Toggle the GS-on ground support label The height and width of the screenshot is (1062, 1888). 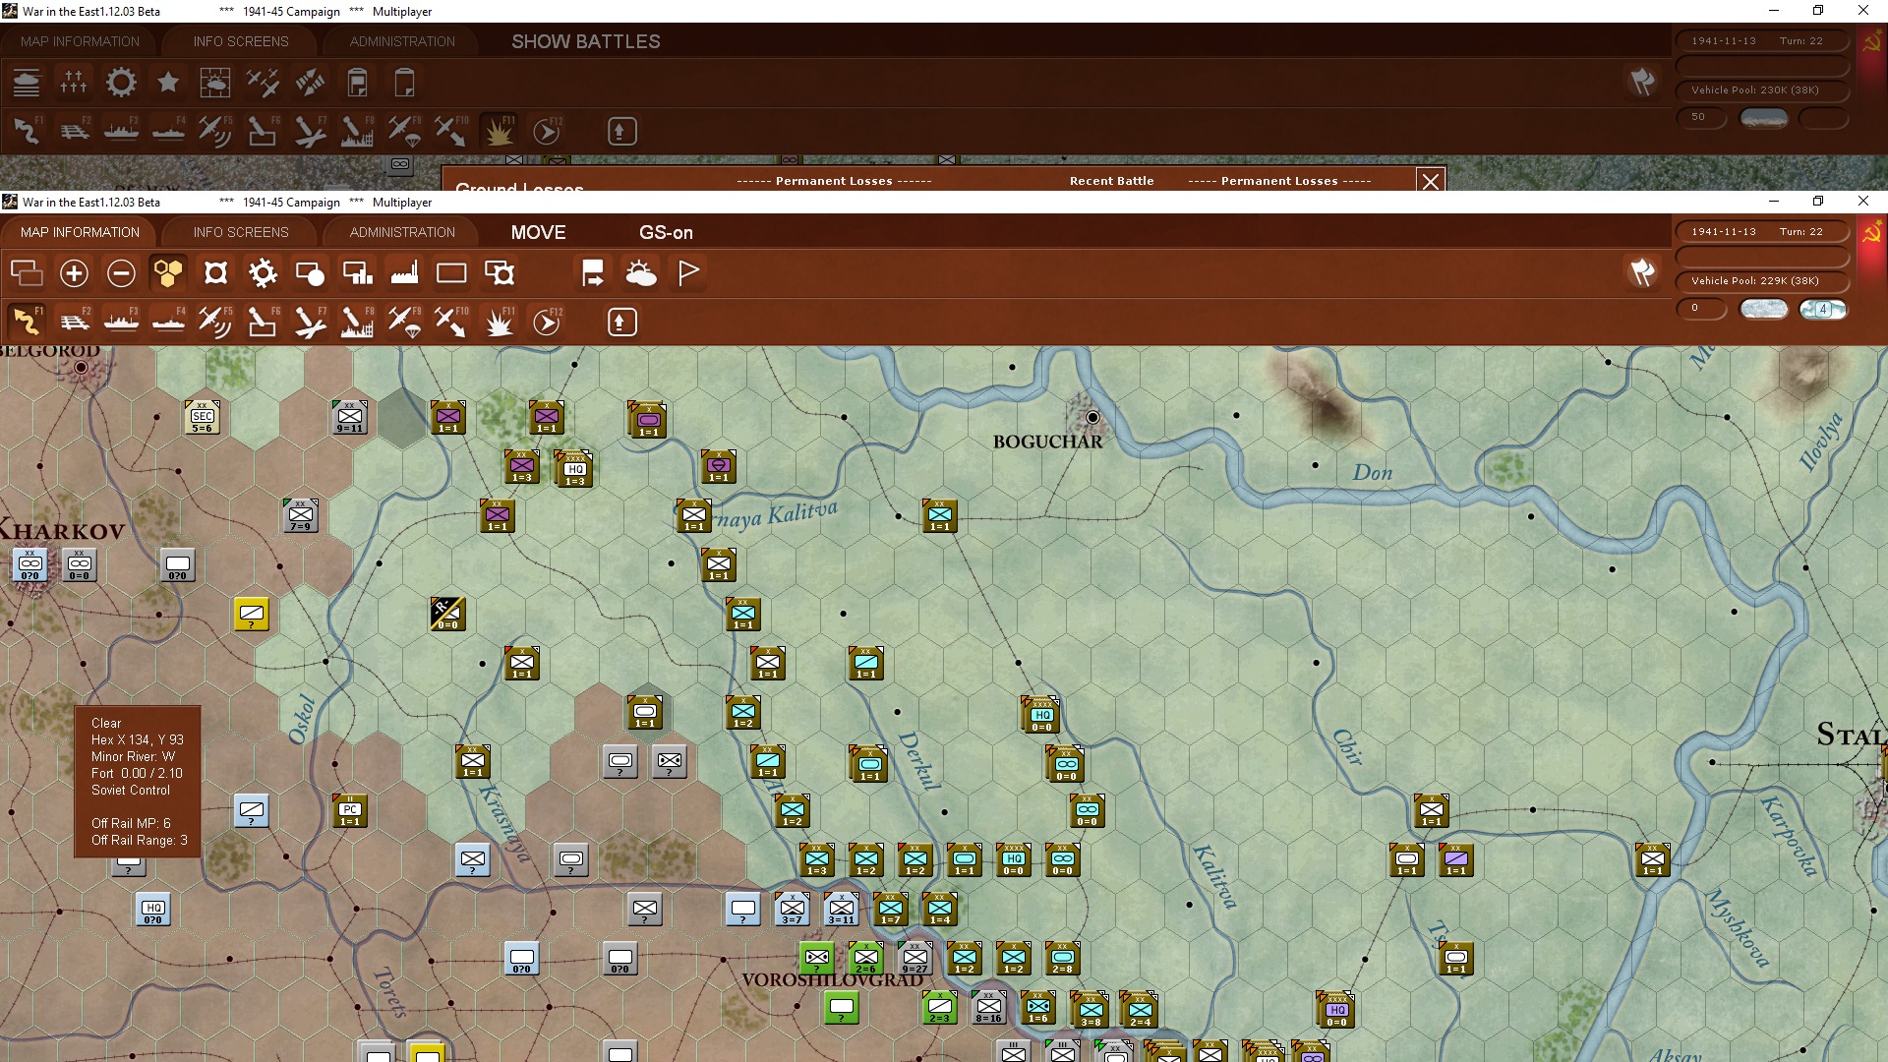pyautogui.click(x=666, y=232)
